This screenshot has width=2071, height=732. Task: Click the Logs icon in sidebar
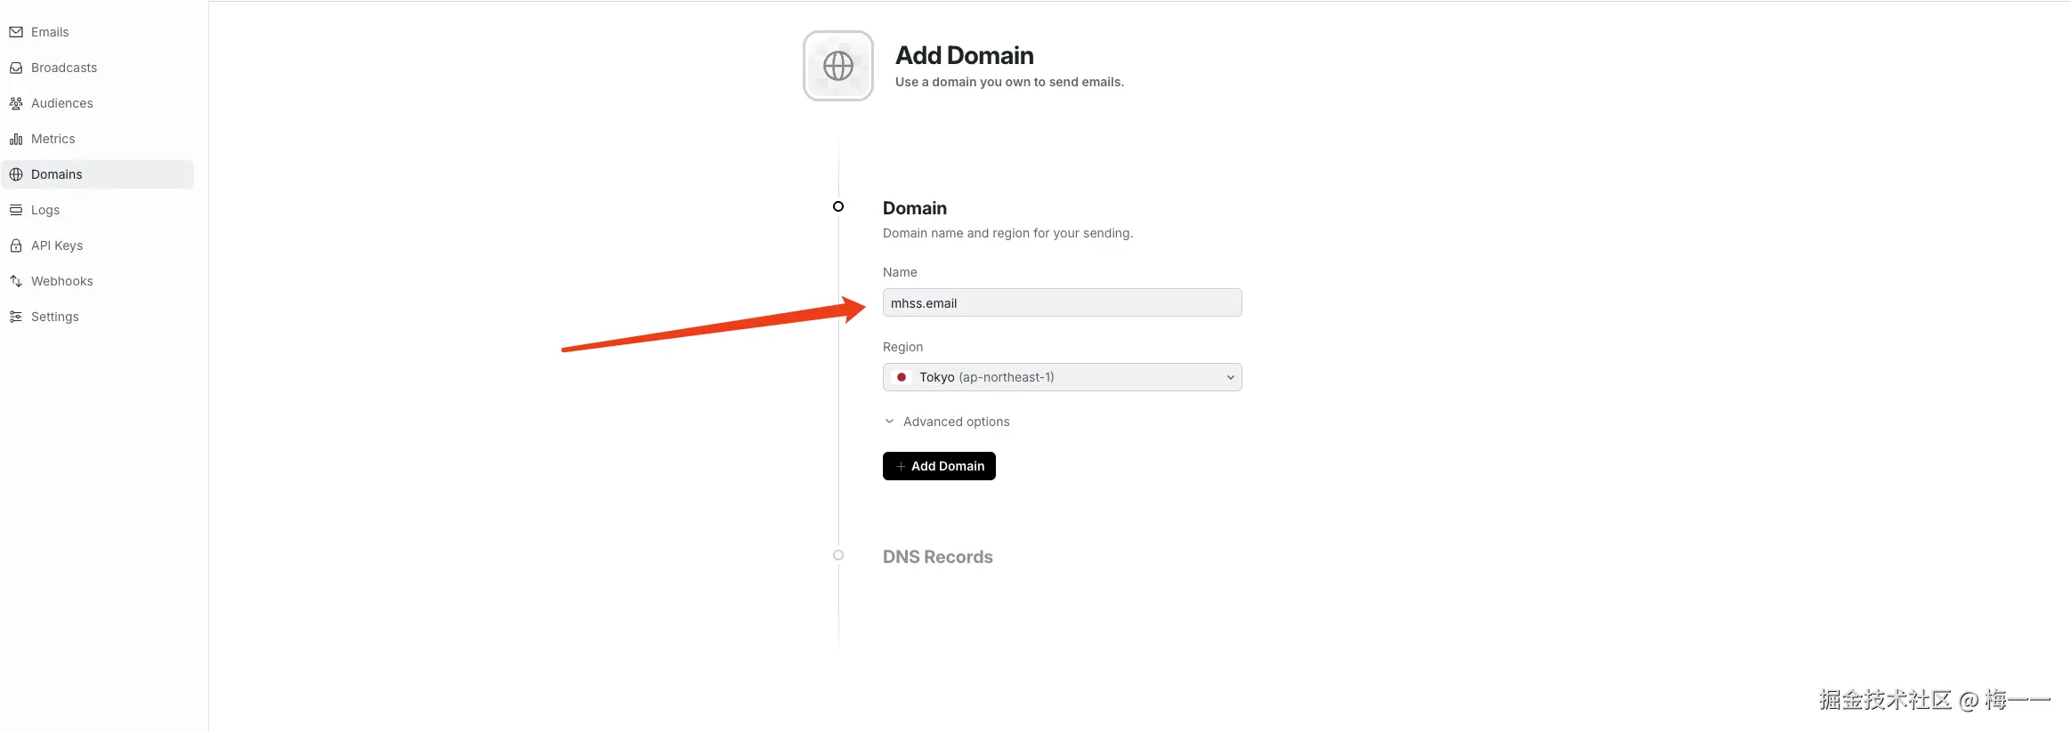(x=16, y=210)
